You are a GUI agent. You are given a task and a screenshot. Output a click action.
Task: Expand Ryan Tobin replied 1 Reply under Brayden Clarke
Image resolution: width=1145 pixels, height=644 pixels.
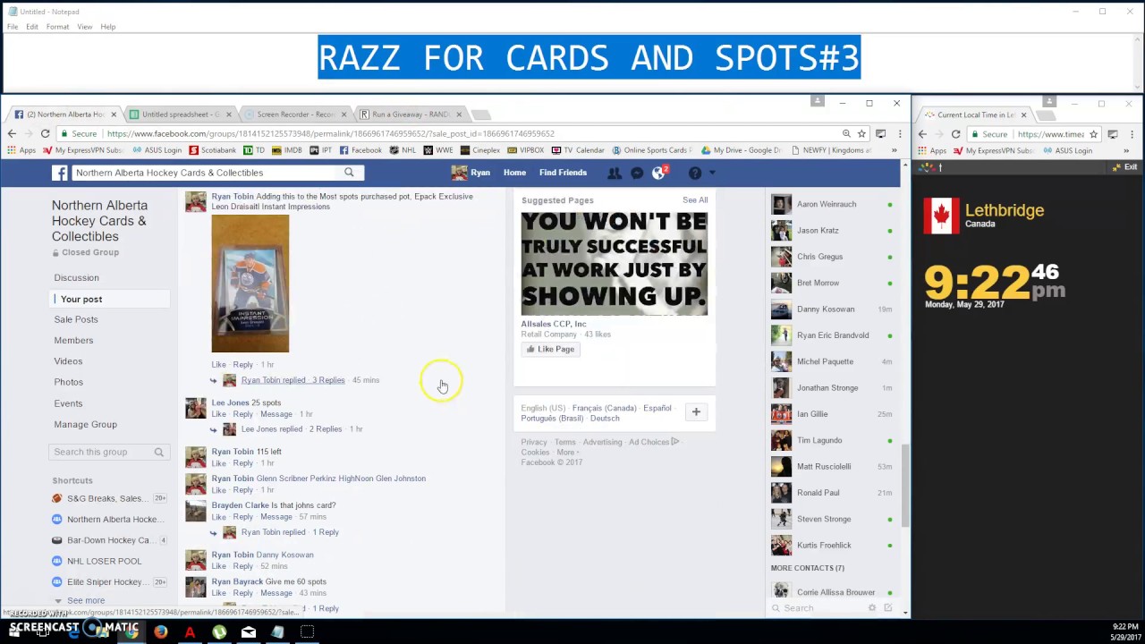click(290, 532)
